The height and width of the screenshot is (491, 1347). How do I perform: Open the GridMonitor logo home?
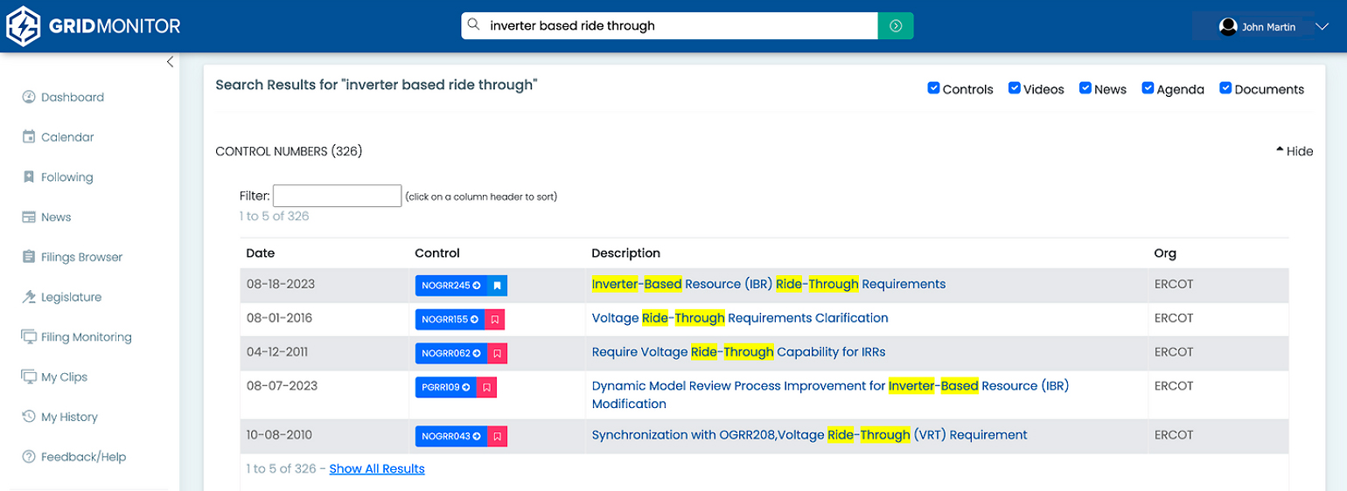click(x=93, y=26)
